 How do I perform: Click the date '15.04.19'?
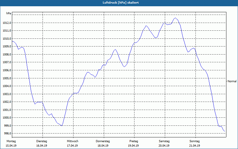point(11,146)
